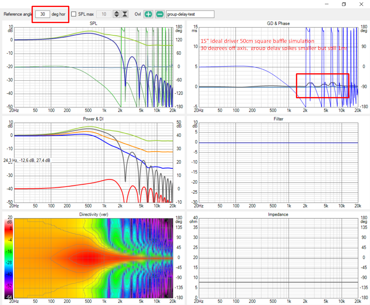
Task: Click the 'ms' unit label on GD chart
Action: [x=194, y=31]
